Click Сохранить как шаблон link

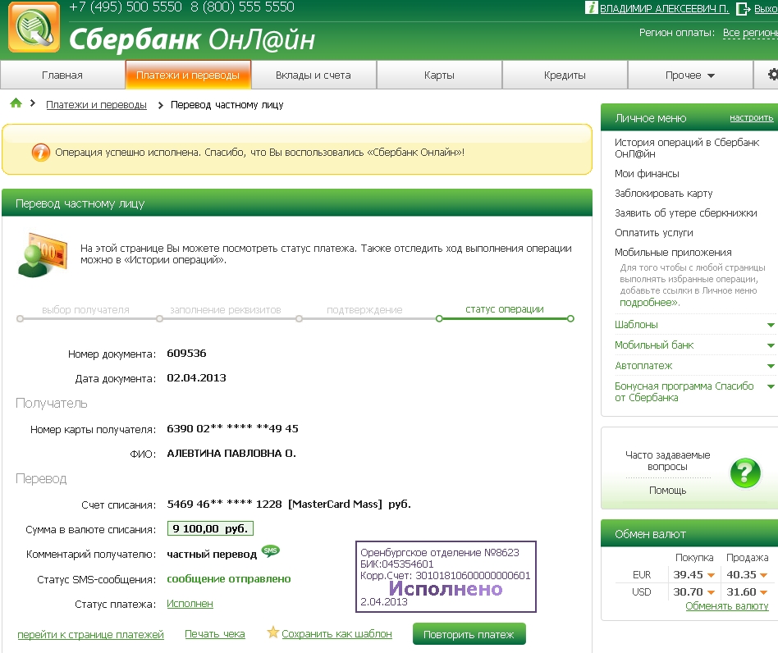pyautogui.click(x=337, y=634)
